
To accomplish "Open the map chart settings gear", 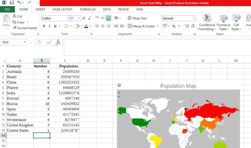I will click(119, 85).
